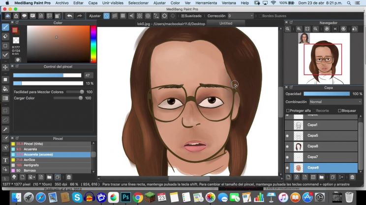Open Photoshop from the Dock
366x205 pixels.
(125, 197)
